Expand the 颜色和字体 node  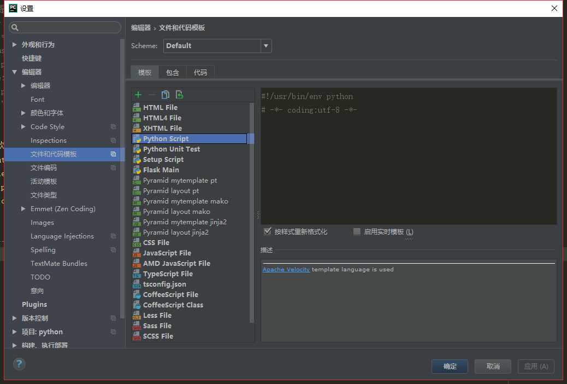point(23,113)
